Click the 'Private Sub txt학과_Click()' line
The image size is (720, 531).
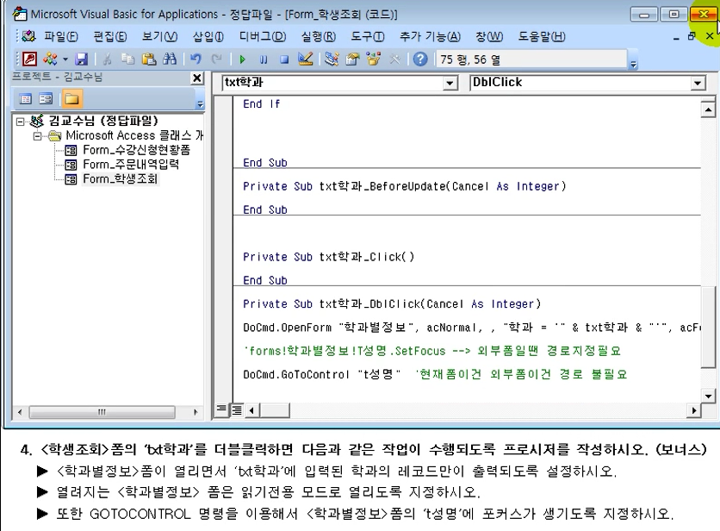click(329, 257)
